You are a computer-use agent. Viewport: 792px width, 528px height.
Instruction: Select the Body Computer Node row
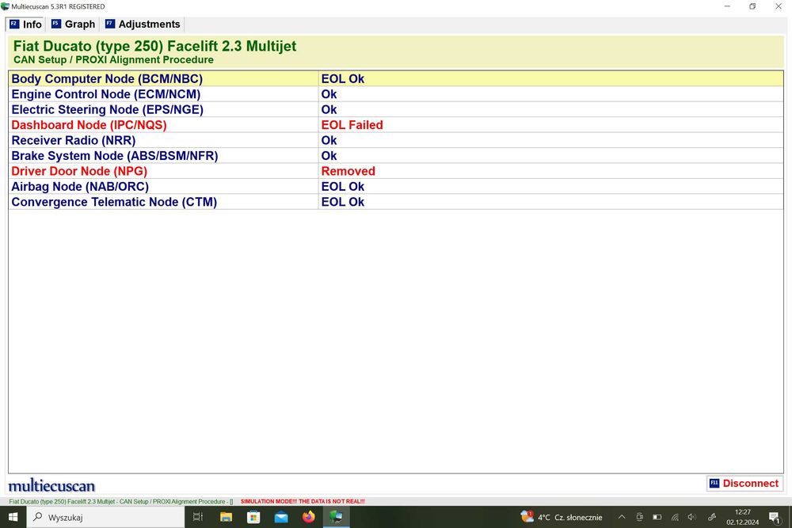point(395,78)
